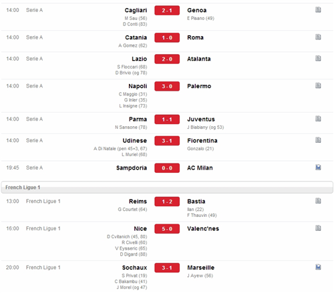Click the 5-0 score for Nice match
The image size is (334, 293).
point(167,229)
